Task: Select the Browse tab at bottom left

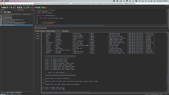Action: coord(3,93)
